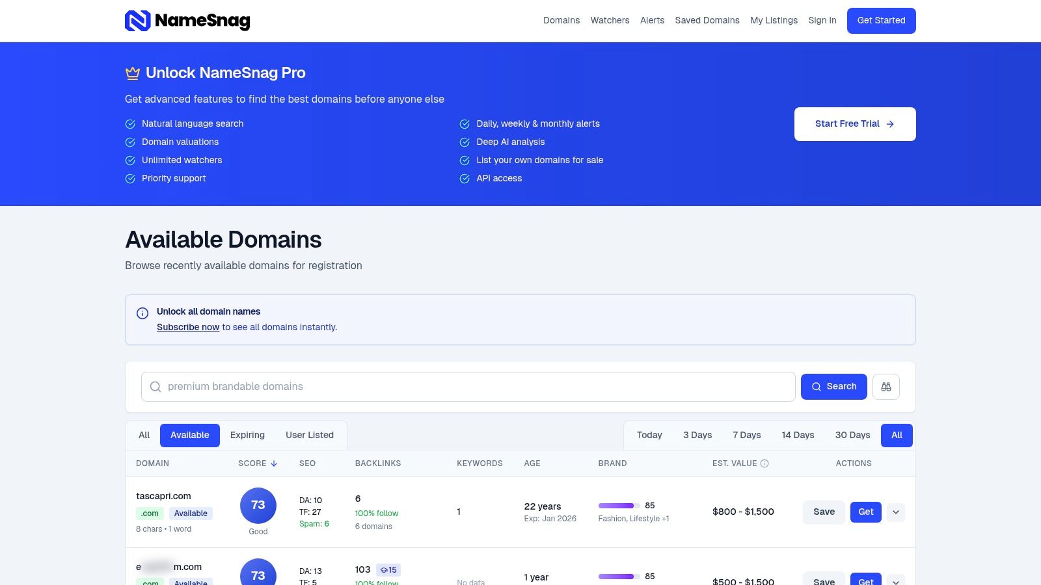Click the arrow icon inside Start Free Trial
The width and height of the screenshot is (1041, 585).
pos(890,123)
